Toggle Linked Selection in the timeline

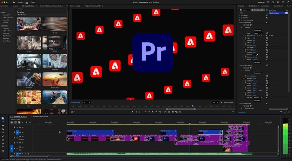pos(19,122)
